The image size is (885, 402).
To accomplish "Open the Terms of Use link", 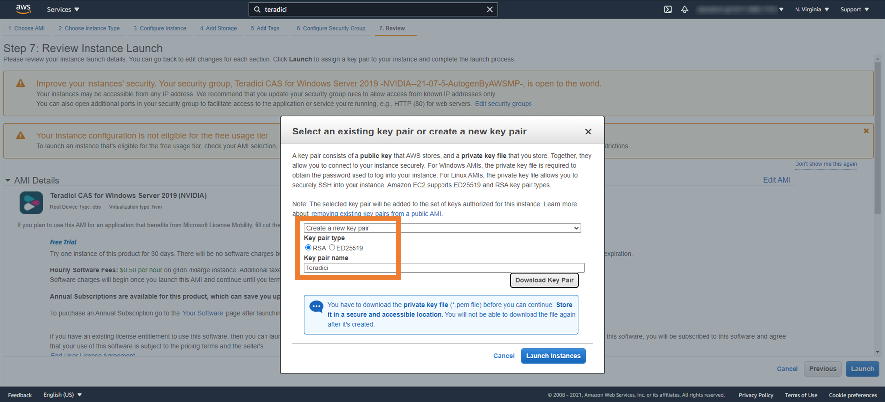I will [801, 395].
